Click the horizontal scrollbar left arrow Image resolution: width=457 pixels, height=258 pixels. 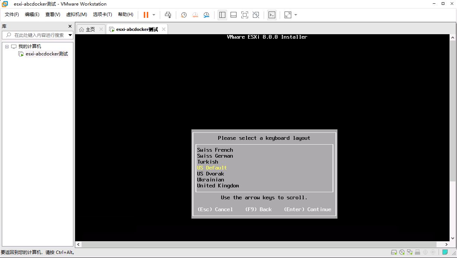tap(78, 245)
